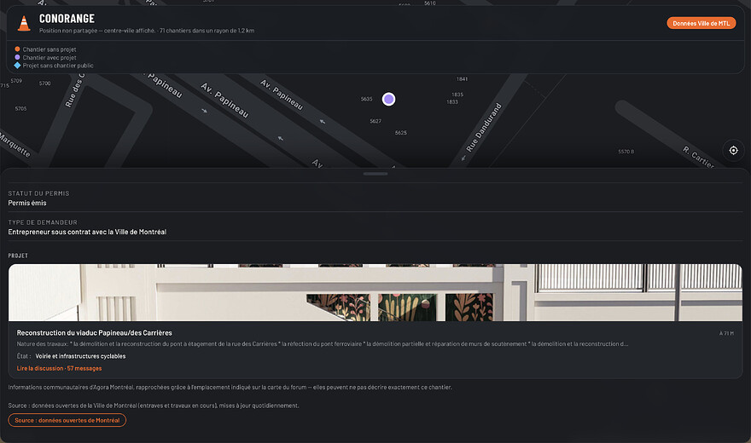Click address number 5627 on map
Image resolution: width=751 pixels, height=443 pixels.
click(x=375, y=121)
